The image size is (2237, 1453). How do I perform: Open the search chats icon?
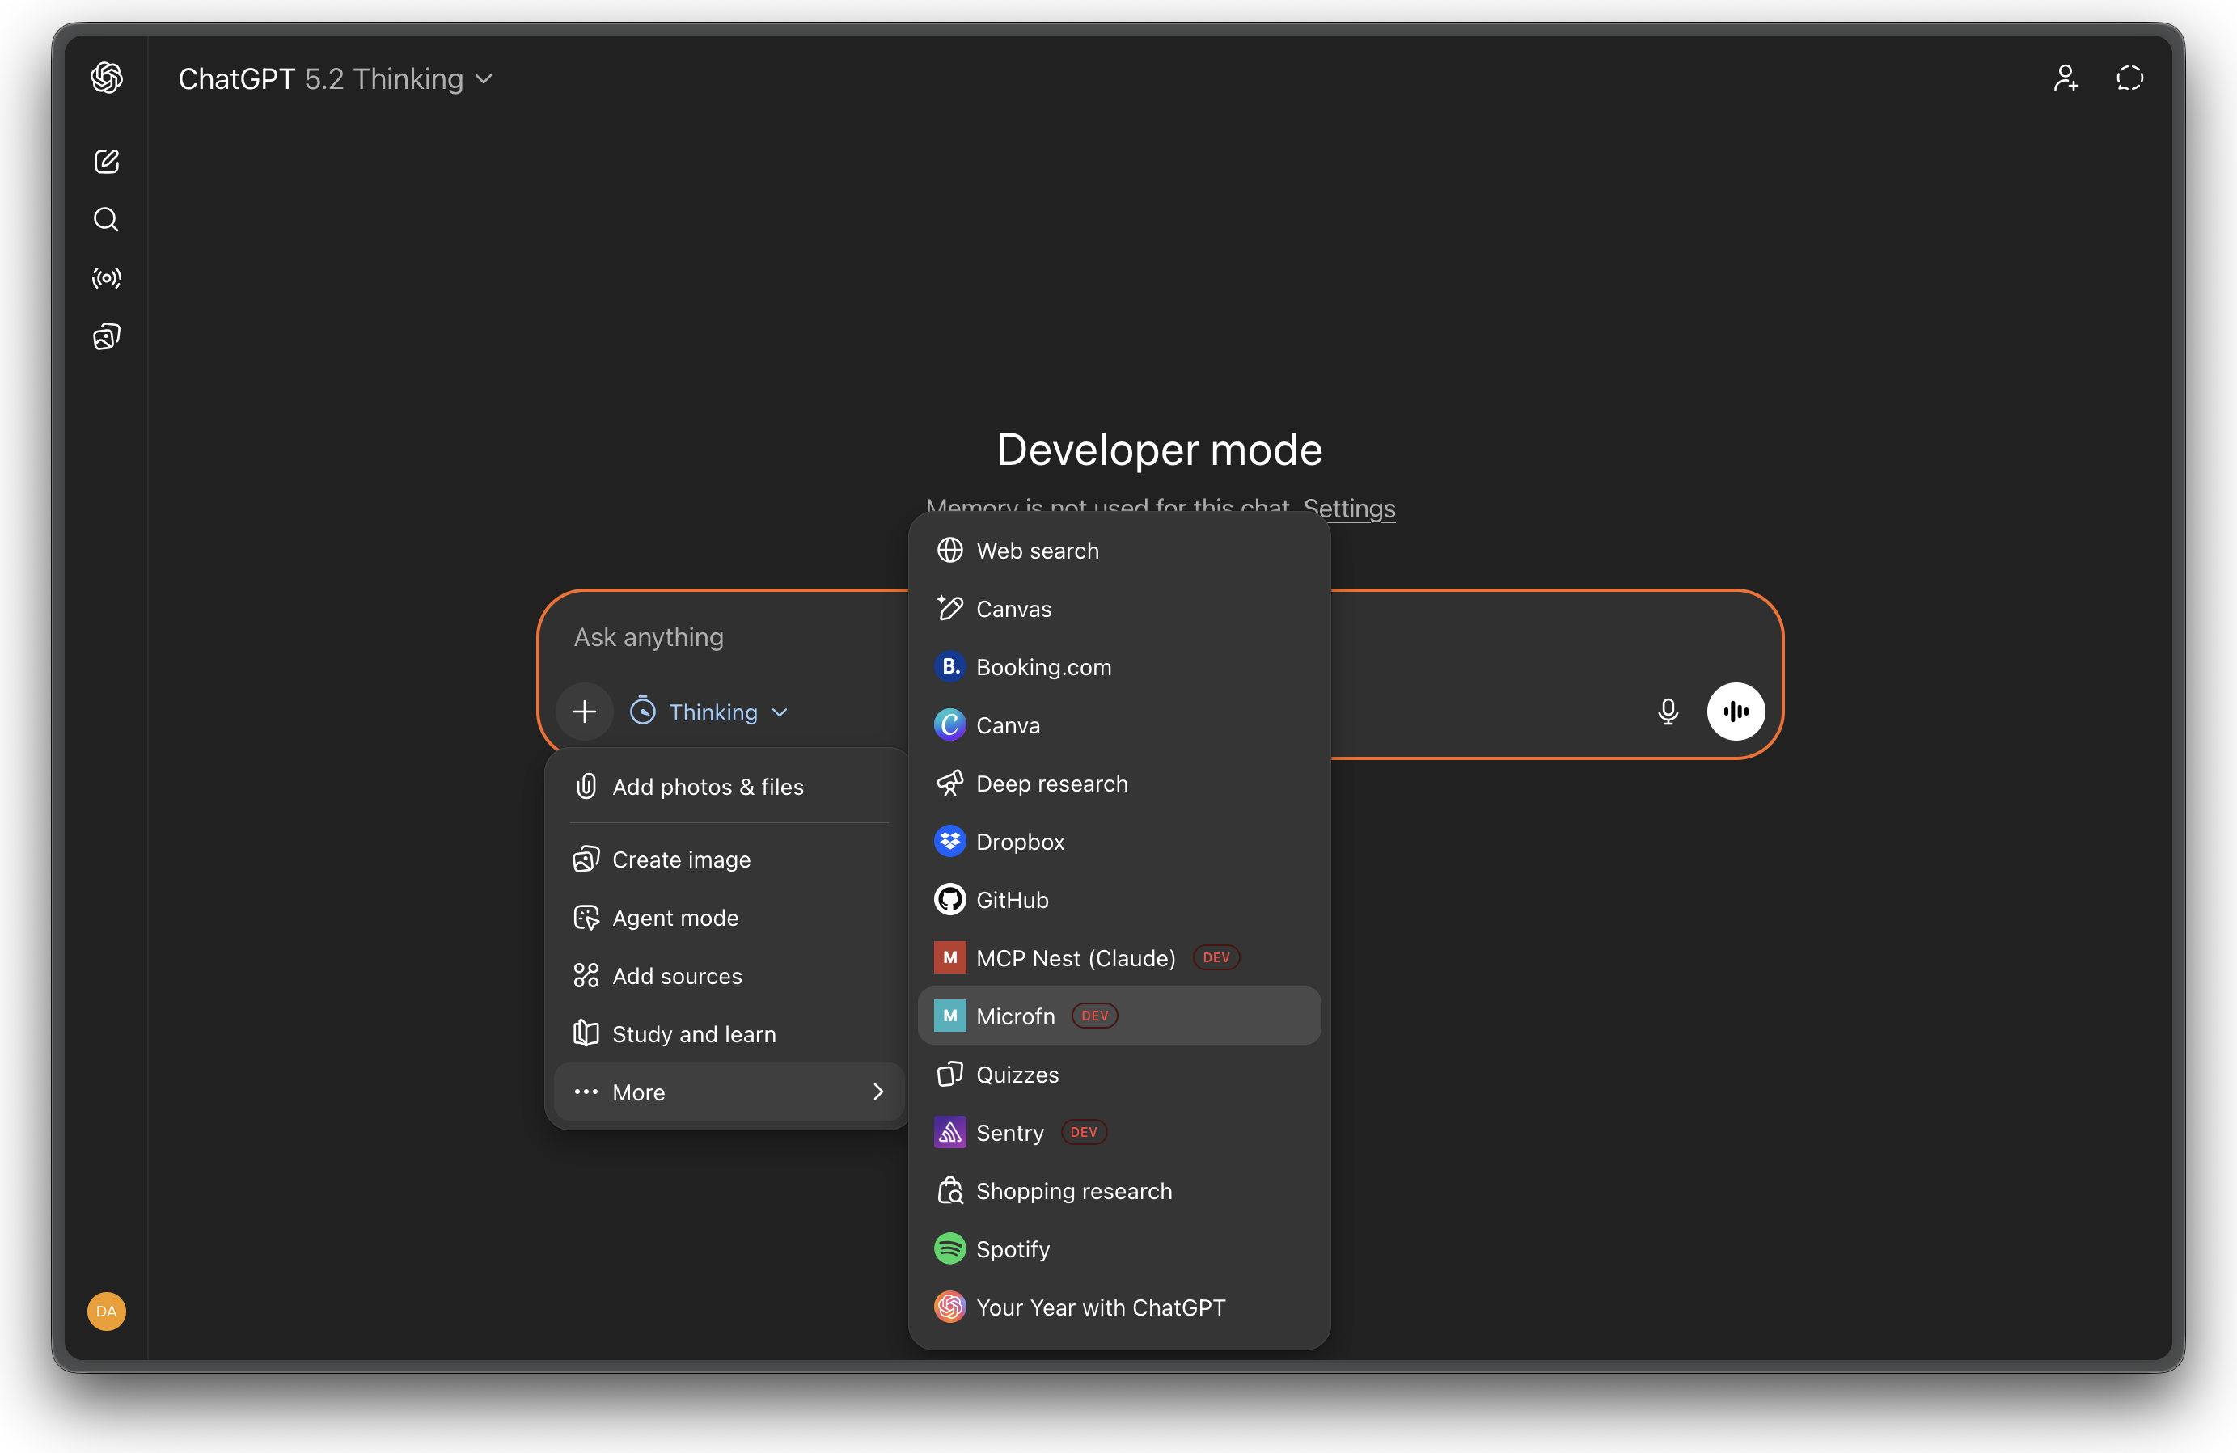[x=106, y=219]
